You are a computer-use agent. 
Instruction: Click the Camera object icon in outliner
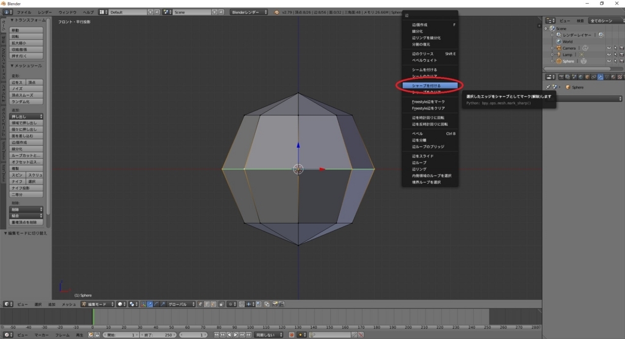pyautogui.click(x=559, y=48)
